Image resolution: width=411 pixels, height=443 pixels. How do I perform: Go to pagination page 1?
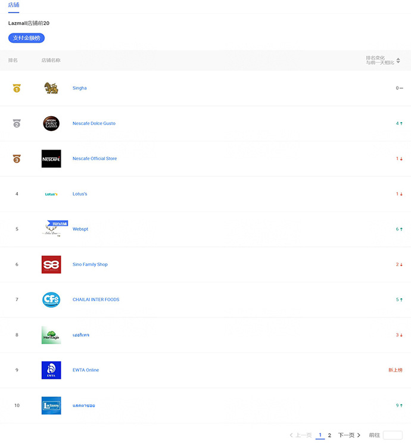(320, 435)
